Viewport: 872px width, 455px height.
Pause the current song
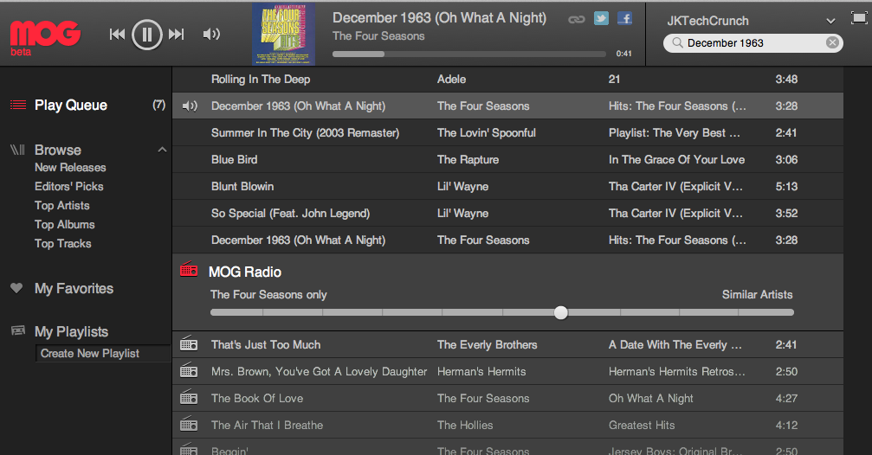[147, 35]
